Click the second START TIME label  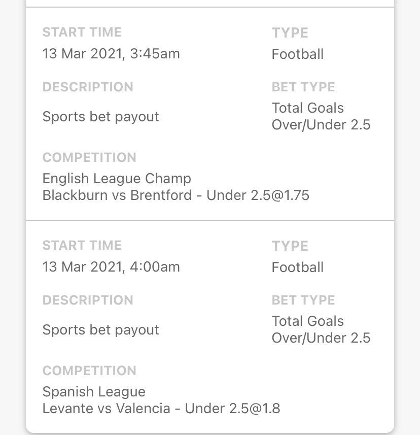click(82, 246)
